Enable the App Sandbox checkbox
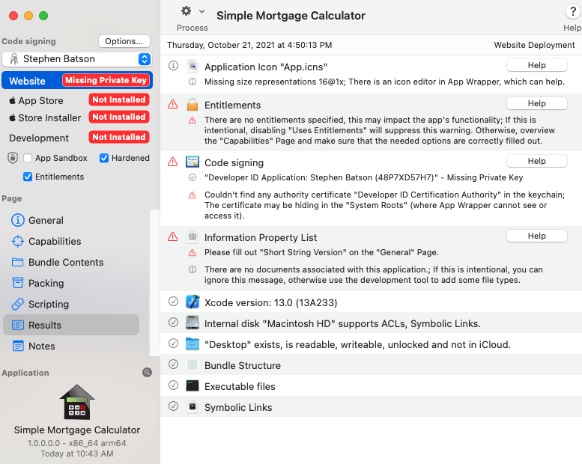The image size is (582, 464). coord(28,158)
